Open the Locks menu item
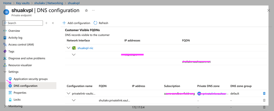 (x=17, y=100)
